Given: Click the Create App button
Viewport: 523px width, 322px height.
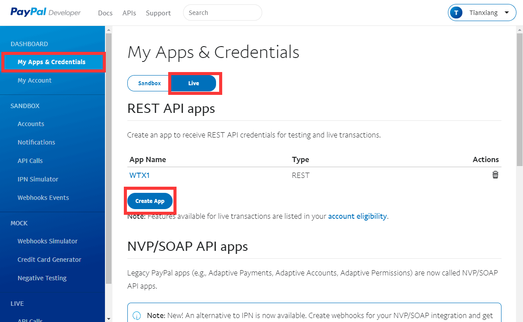Looking at the screenshot, I should tap(150, 201).
